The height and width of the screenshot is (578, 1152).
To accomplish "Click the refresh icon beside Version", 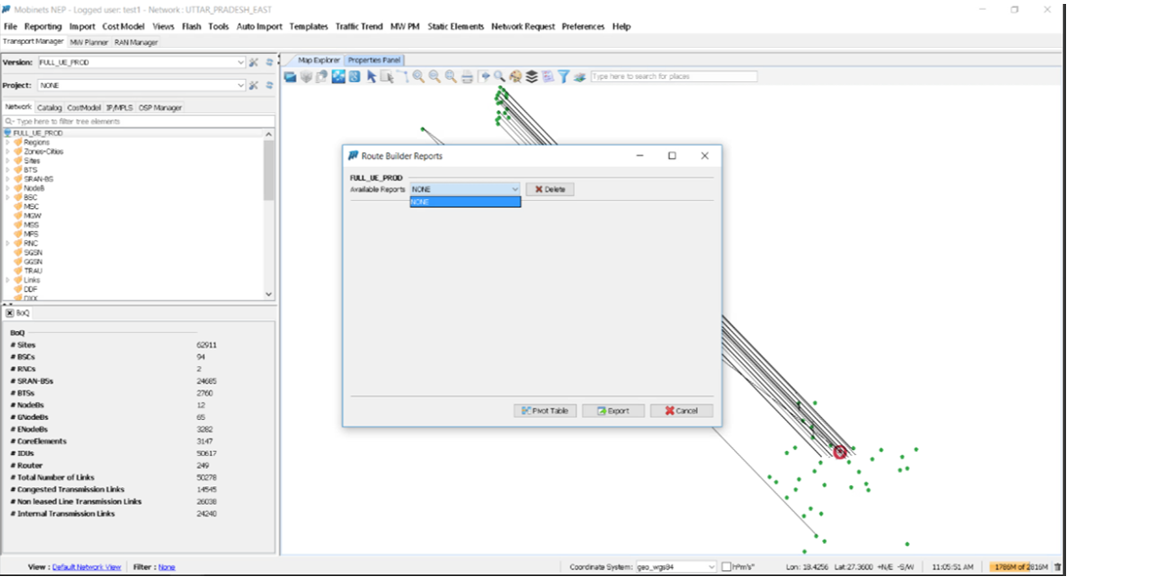I will click(269, 62).
